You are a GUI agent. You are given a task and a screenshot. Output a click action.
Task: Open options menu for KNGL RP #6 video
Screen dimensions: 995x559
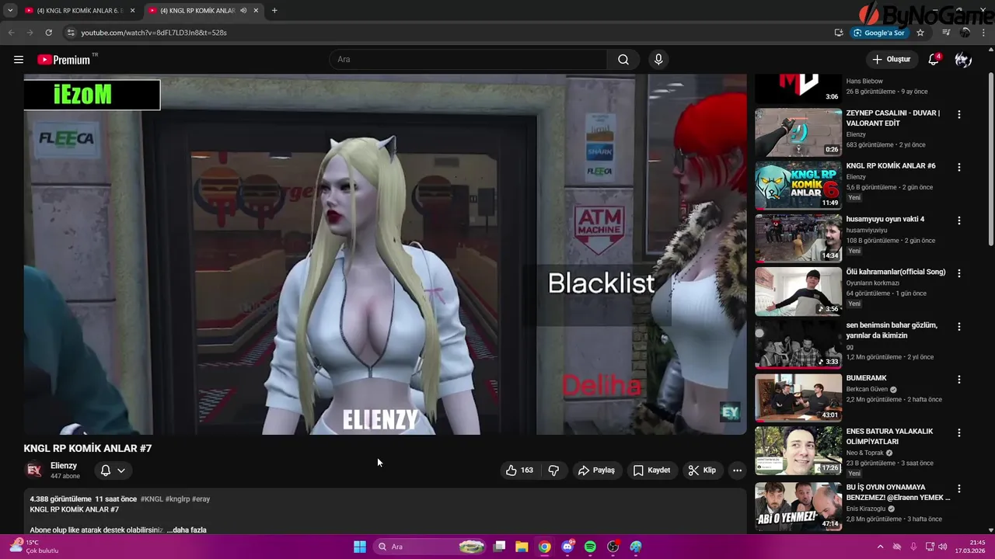tap(958, 167)
